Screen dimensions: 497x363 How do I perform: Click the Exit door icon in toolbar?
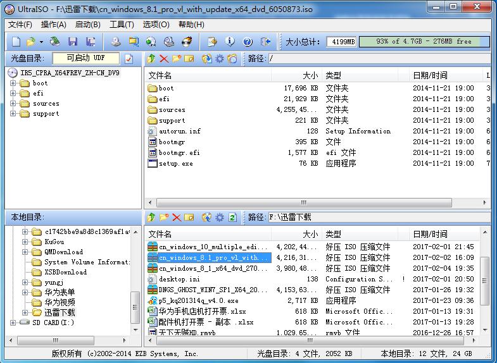(x=265, y=42)
